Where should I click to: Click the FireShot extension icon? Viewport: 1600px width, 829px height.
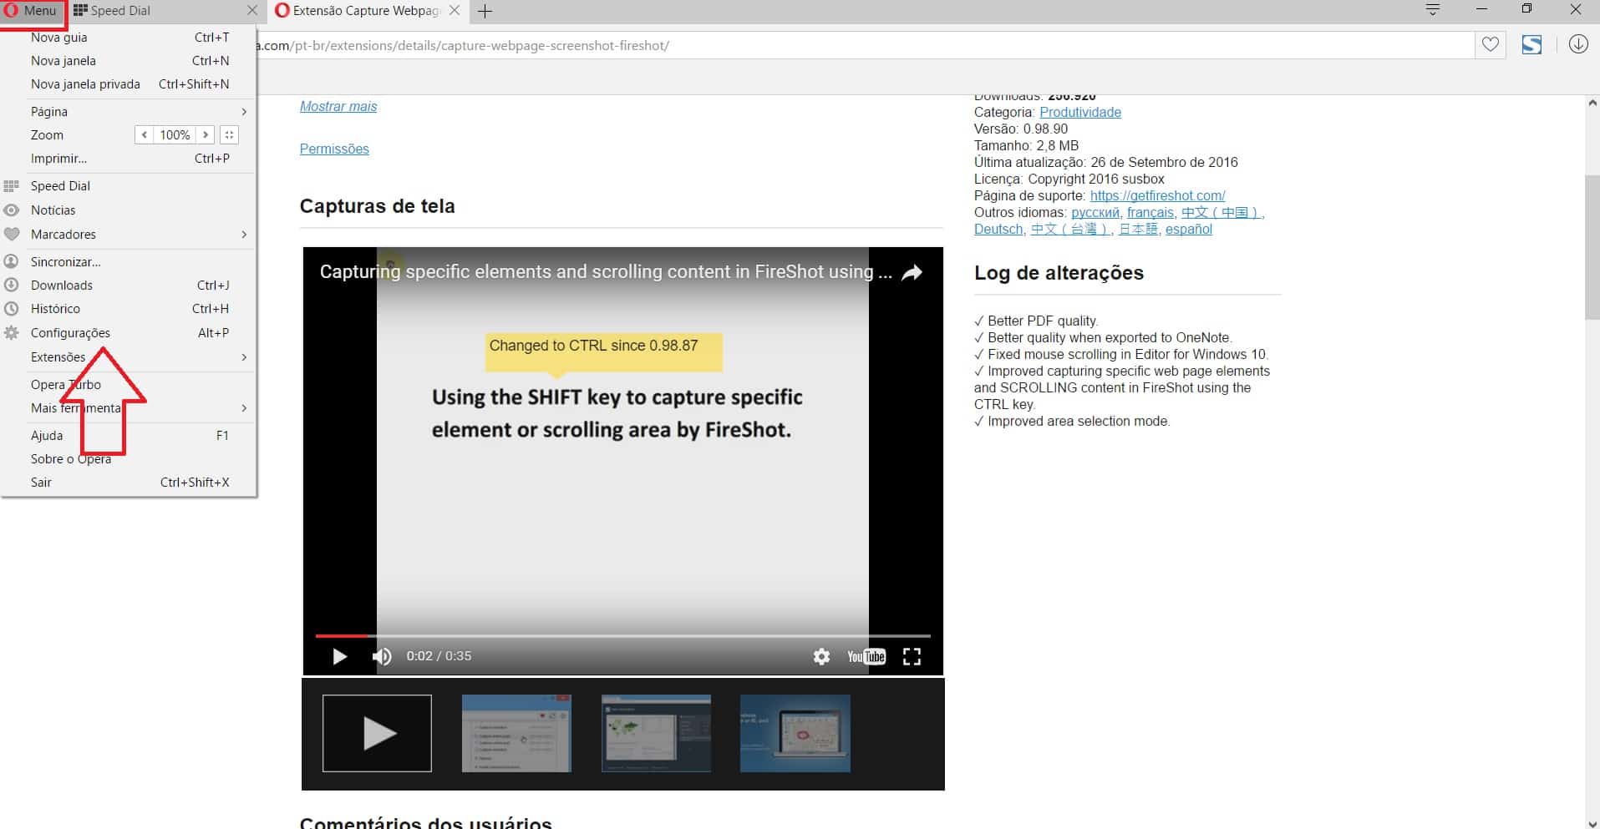tap(1531, 45)
